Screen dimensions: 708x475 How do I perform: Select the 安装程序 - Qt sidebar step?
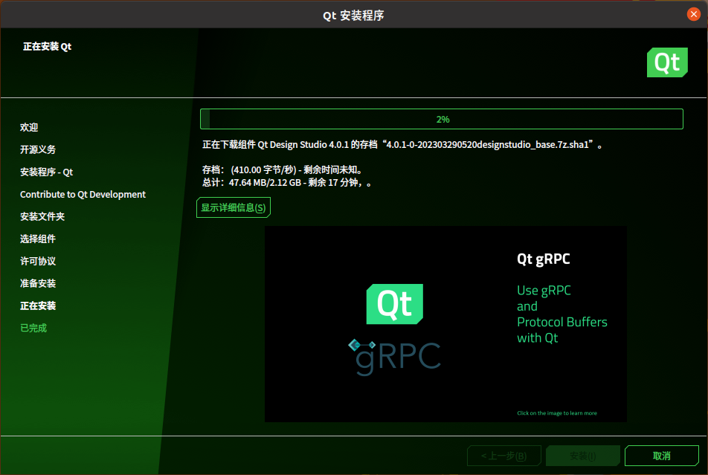(47, 172)
